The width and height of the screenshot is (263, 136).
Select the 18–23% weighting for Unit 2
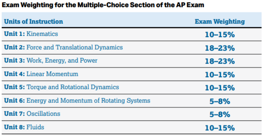pyautogui.click(x=220, y=48)
